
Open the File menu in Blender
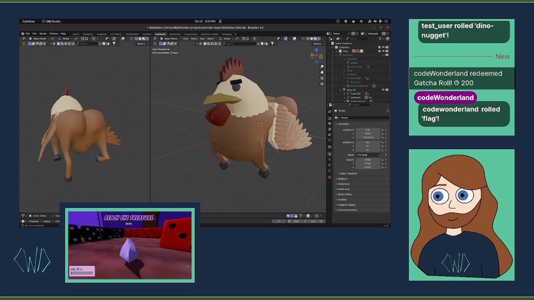[x=28, y=34]
